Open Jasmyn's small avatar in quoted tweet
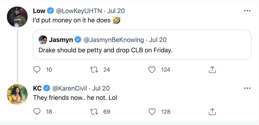 (43, 40)
